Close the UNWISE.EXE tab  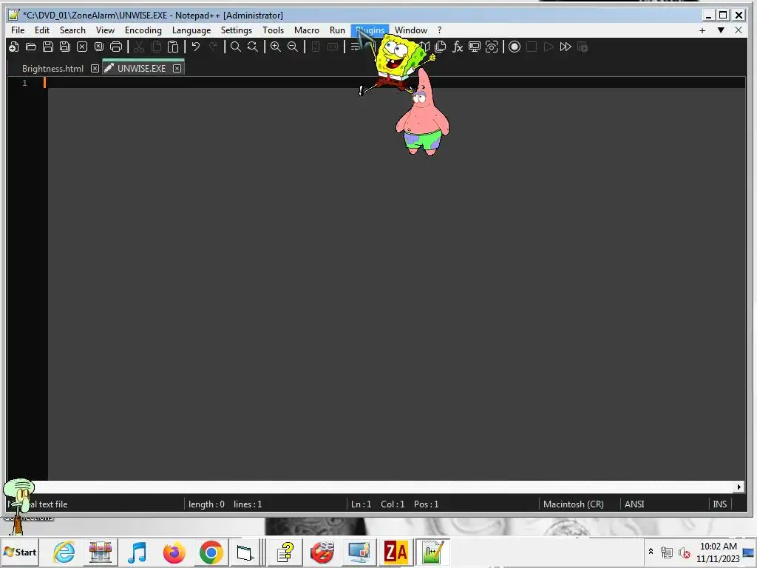177,69
